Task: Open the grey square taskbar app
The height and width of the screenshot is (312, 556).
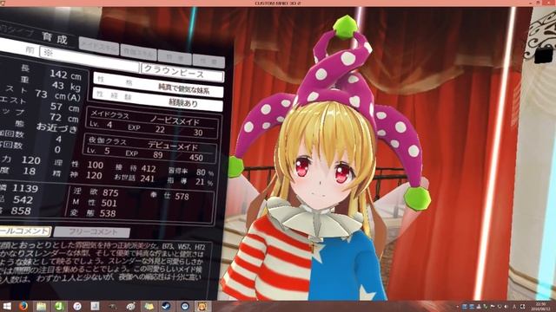Action: pyautogui.click(x=95, y=306)
